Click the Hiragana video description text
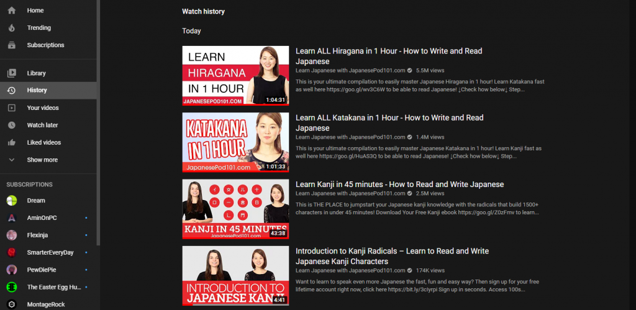 [419, 85]
